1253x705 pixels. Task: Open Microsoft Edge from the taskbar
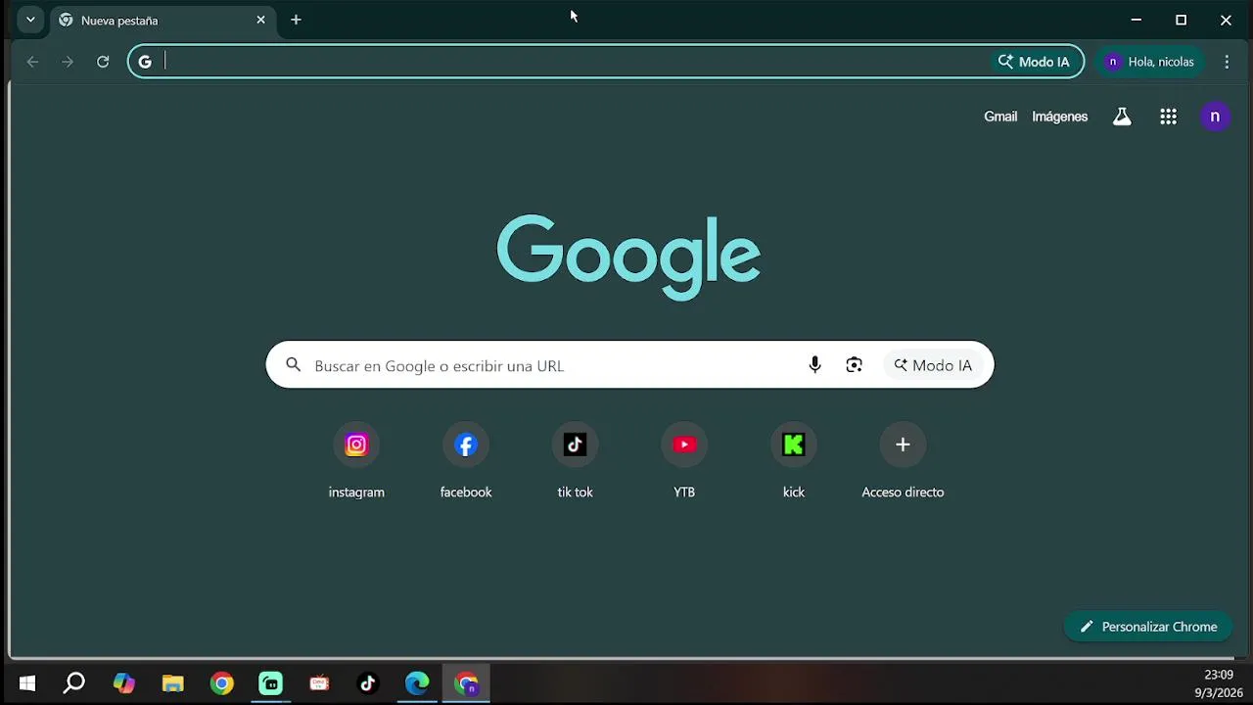click(x=417, y=683)
